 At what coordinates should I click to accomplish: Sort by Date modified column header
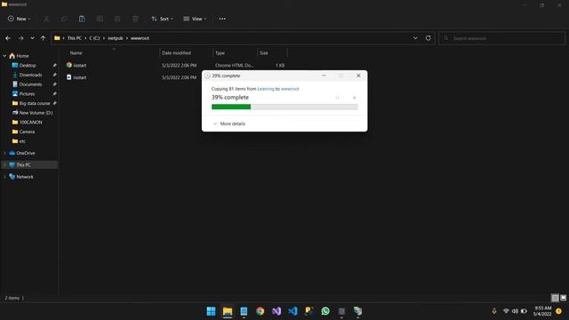click(x=176, y=53)
